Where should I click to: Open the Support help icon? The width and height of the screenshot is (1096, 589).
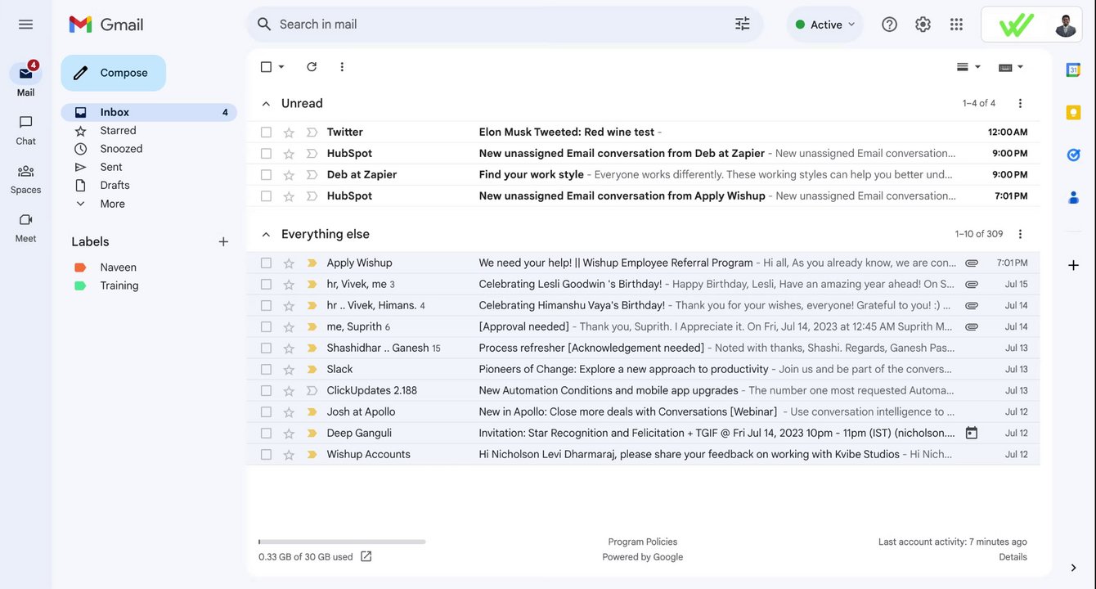click(889, 25)
